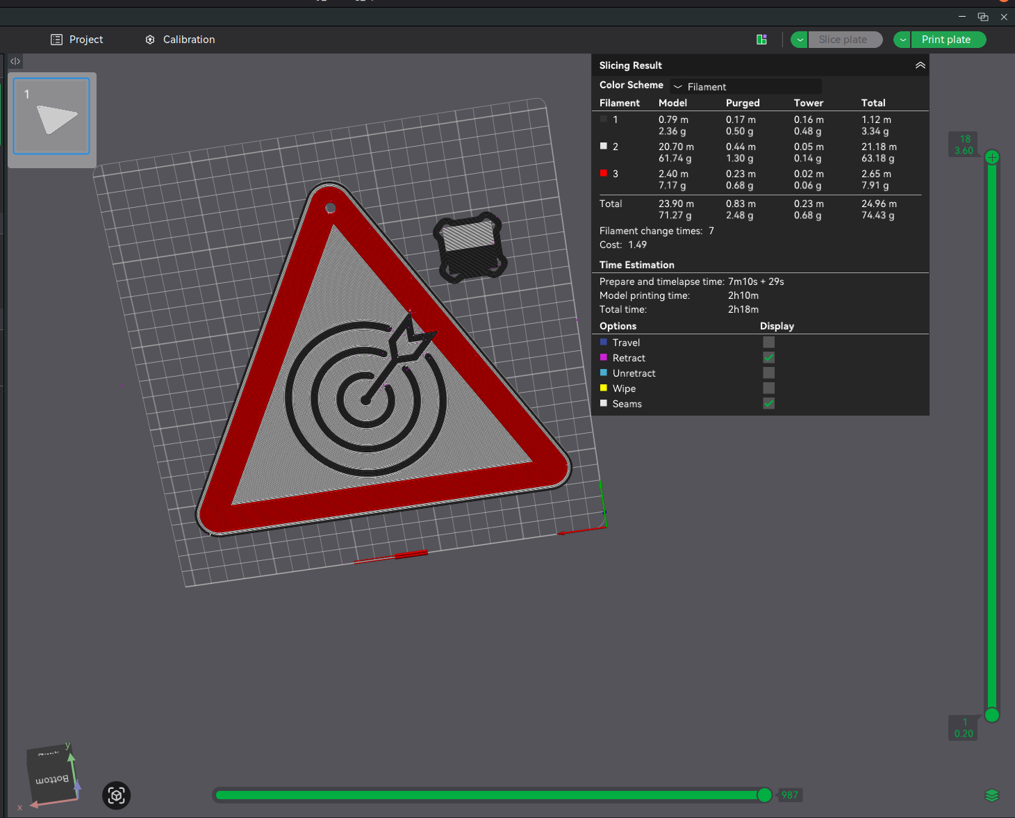This screenshot has height=818, width=1015.
Task: Click the Wipe yellow legend swatch
Action: coord(604,388)
